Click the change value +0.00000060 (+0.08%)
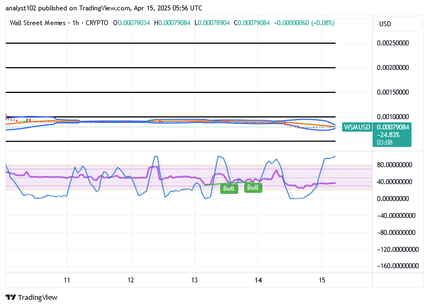The height and width of the screenshot is (307, 429). (x=304, y=23)
